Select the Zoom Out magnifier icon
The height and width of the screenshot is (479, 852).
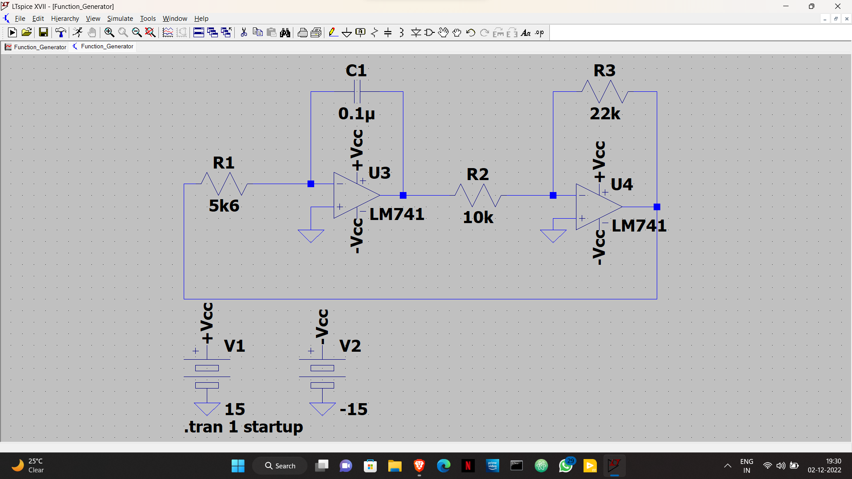click(136, 33)
